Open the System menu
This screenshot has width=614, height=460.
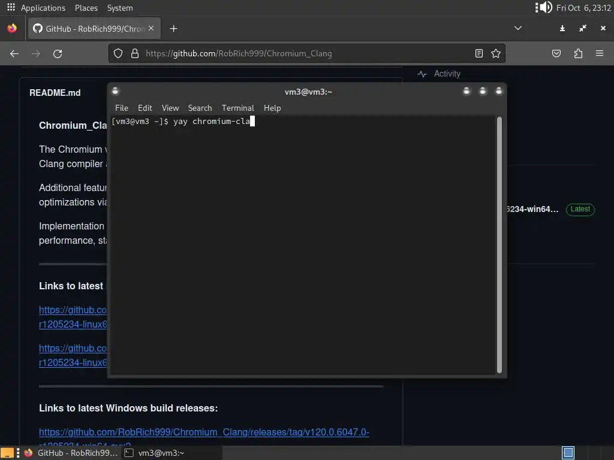(120, 8)
